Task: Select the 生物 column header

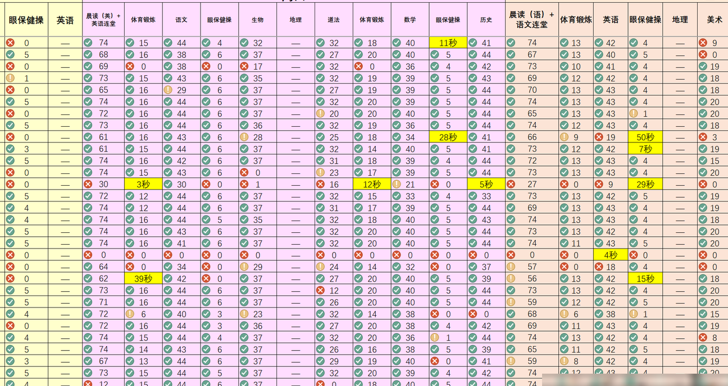Action: point(257,20)
